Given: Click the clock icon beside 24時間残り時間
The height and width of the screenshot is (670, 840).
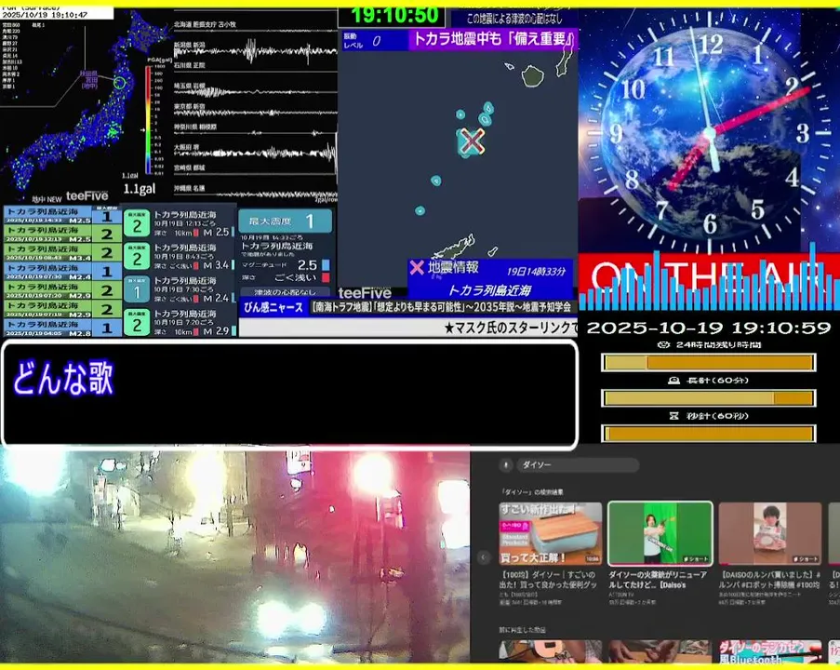Looking at the screenshot, I should 663,344.
